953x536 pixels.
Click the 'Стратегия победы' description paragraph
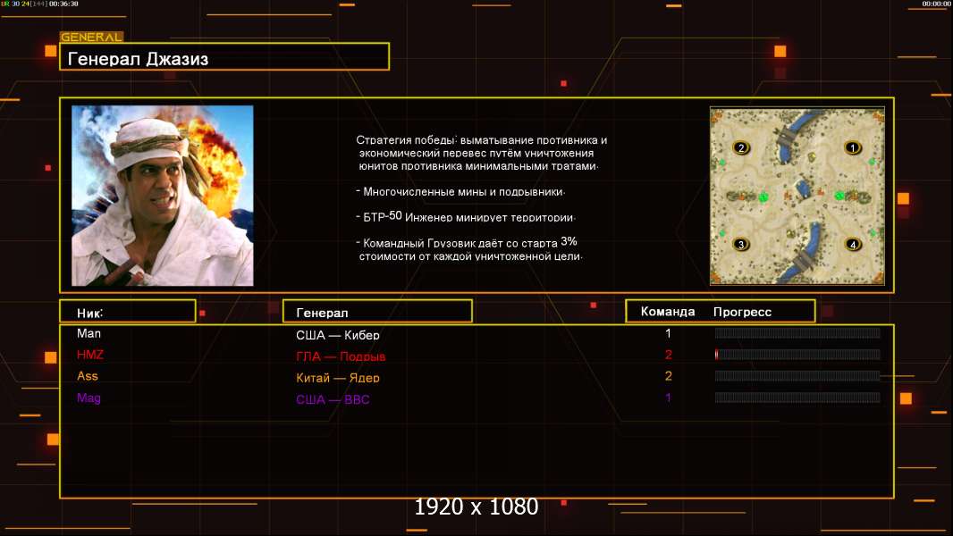pos(481,153)
